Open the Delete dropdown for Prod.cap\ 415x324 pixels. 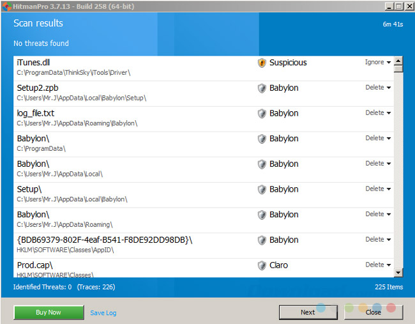click(x=378, y=265)
